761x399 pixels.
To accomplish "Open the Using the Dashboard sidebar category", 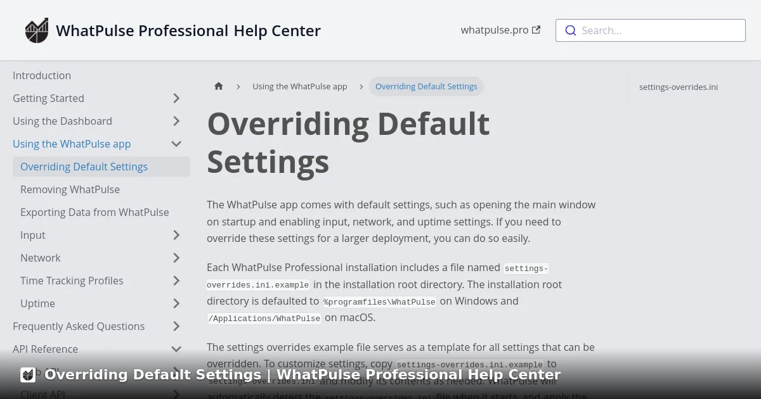I will click(62, 121).
